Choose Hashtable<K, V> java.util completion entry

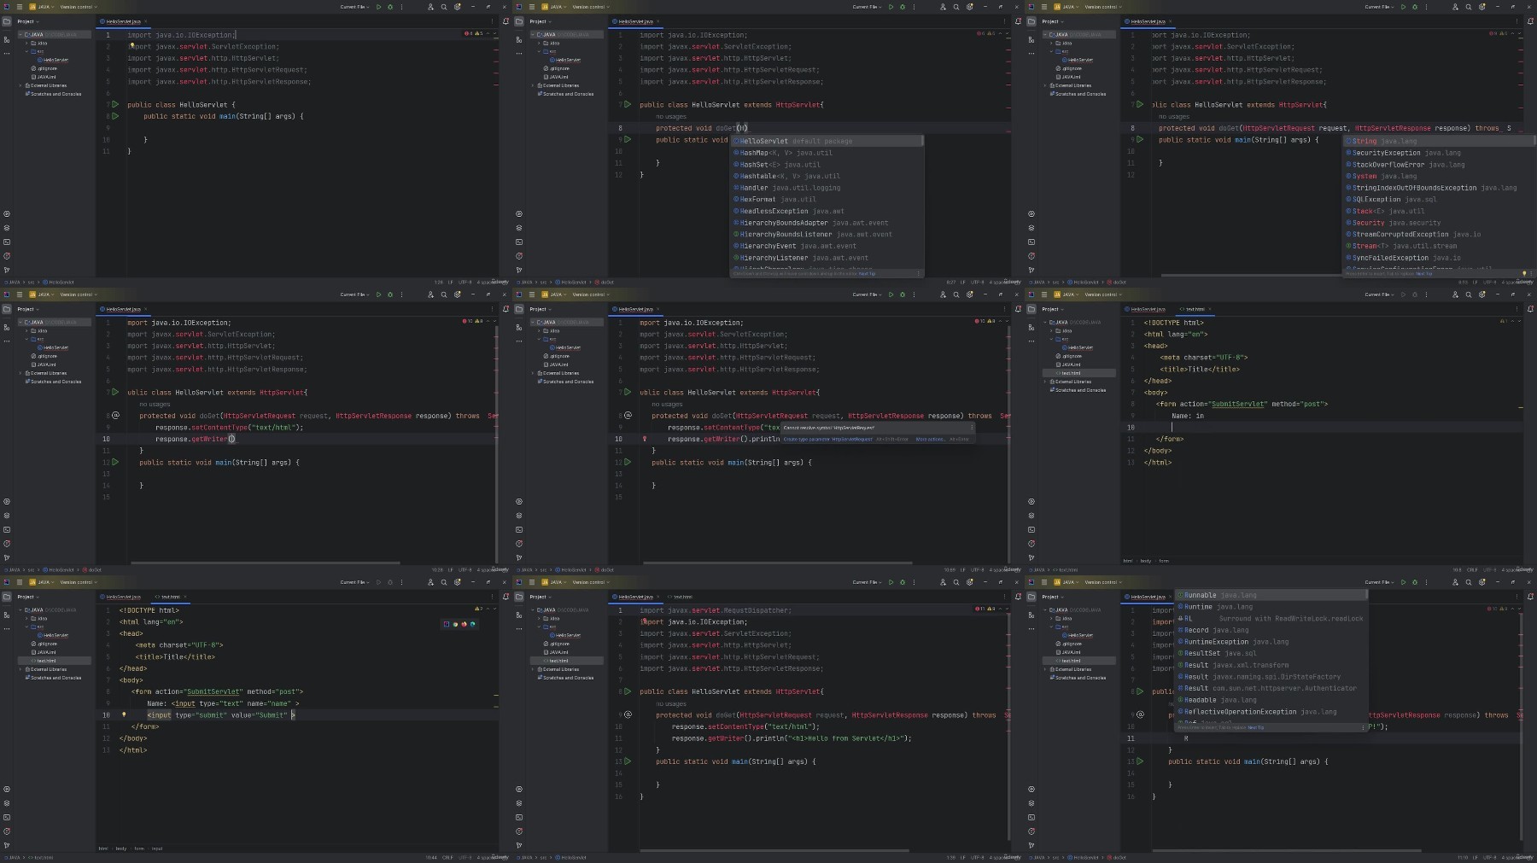point(827,176)
